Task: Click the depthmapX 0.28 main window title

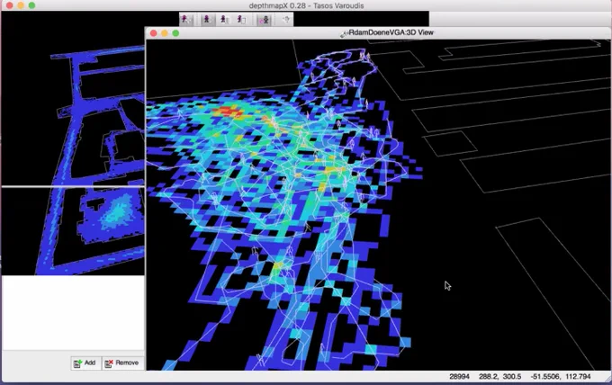Action: click(x=306, y=5)
